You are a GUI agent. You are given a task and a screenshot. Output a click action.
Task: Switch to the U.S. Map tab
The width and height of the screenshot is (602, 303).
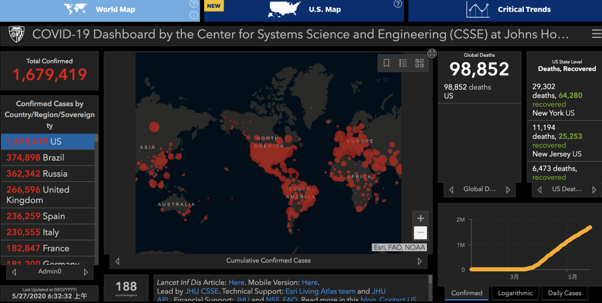tap(304, 11)
